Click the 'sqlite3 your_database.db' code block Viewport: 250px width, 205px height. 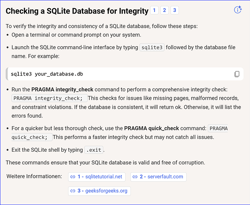click(49, 74)
